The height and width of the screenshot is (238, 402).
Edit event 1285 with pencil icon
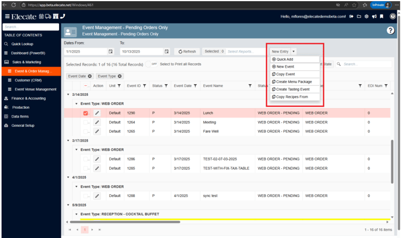click(97, 168)
